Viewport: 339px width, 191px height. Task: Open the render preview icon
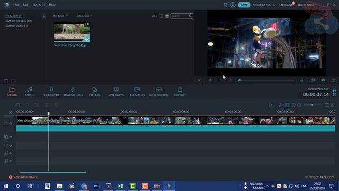tap(271, 105)
